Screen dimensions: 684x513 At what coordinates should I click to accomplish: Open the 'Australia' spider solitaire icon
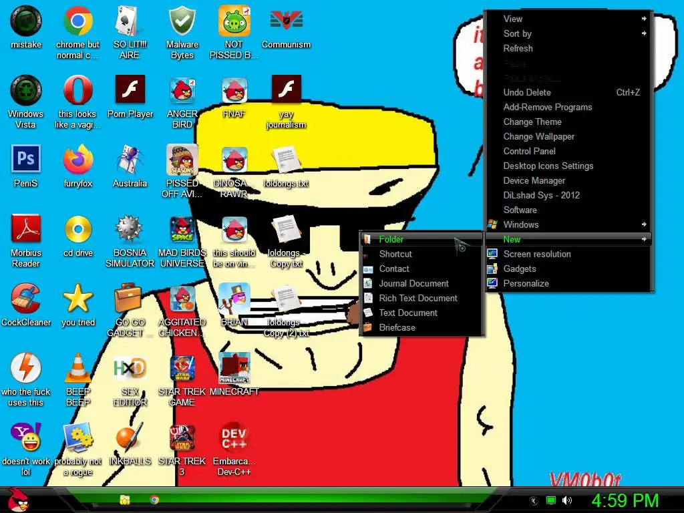(130, 160)
